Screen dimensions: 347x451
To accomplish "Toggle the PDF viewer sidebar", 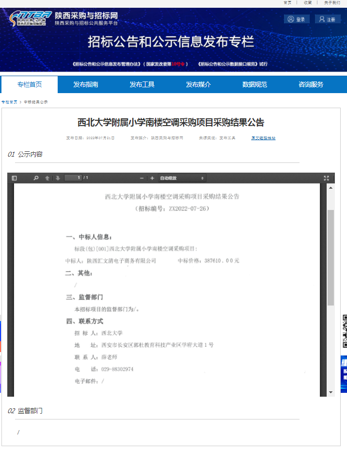I will click(15, 178).
